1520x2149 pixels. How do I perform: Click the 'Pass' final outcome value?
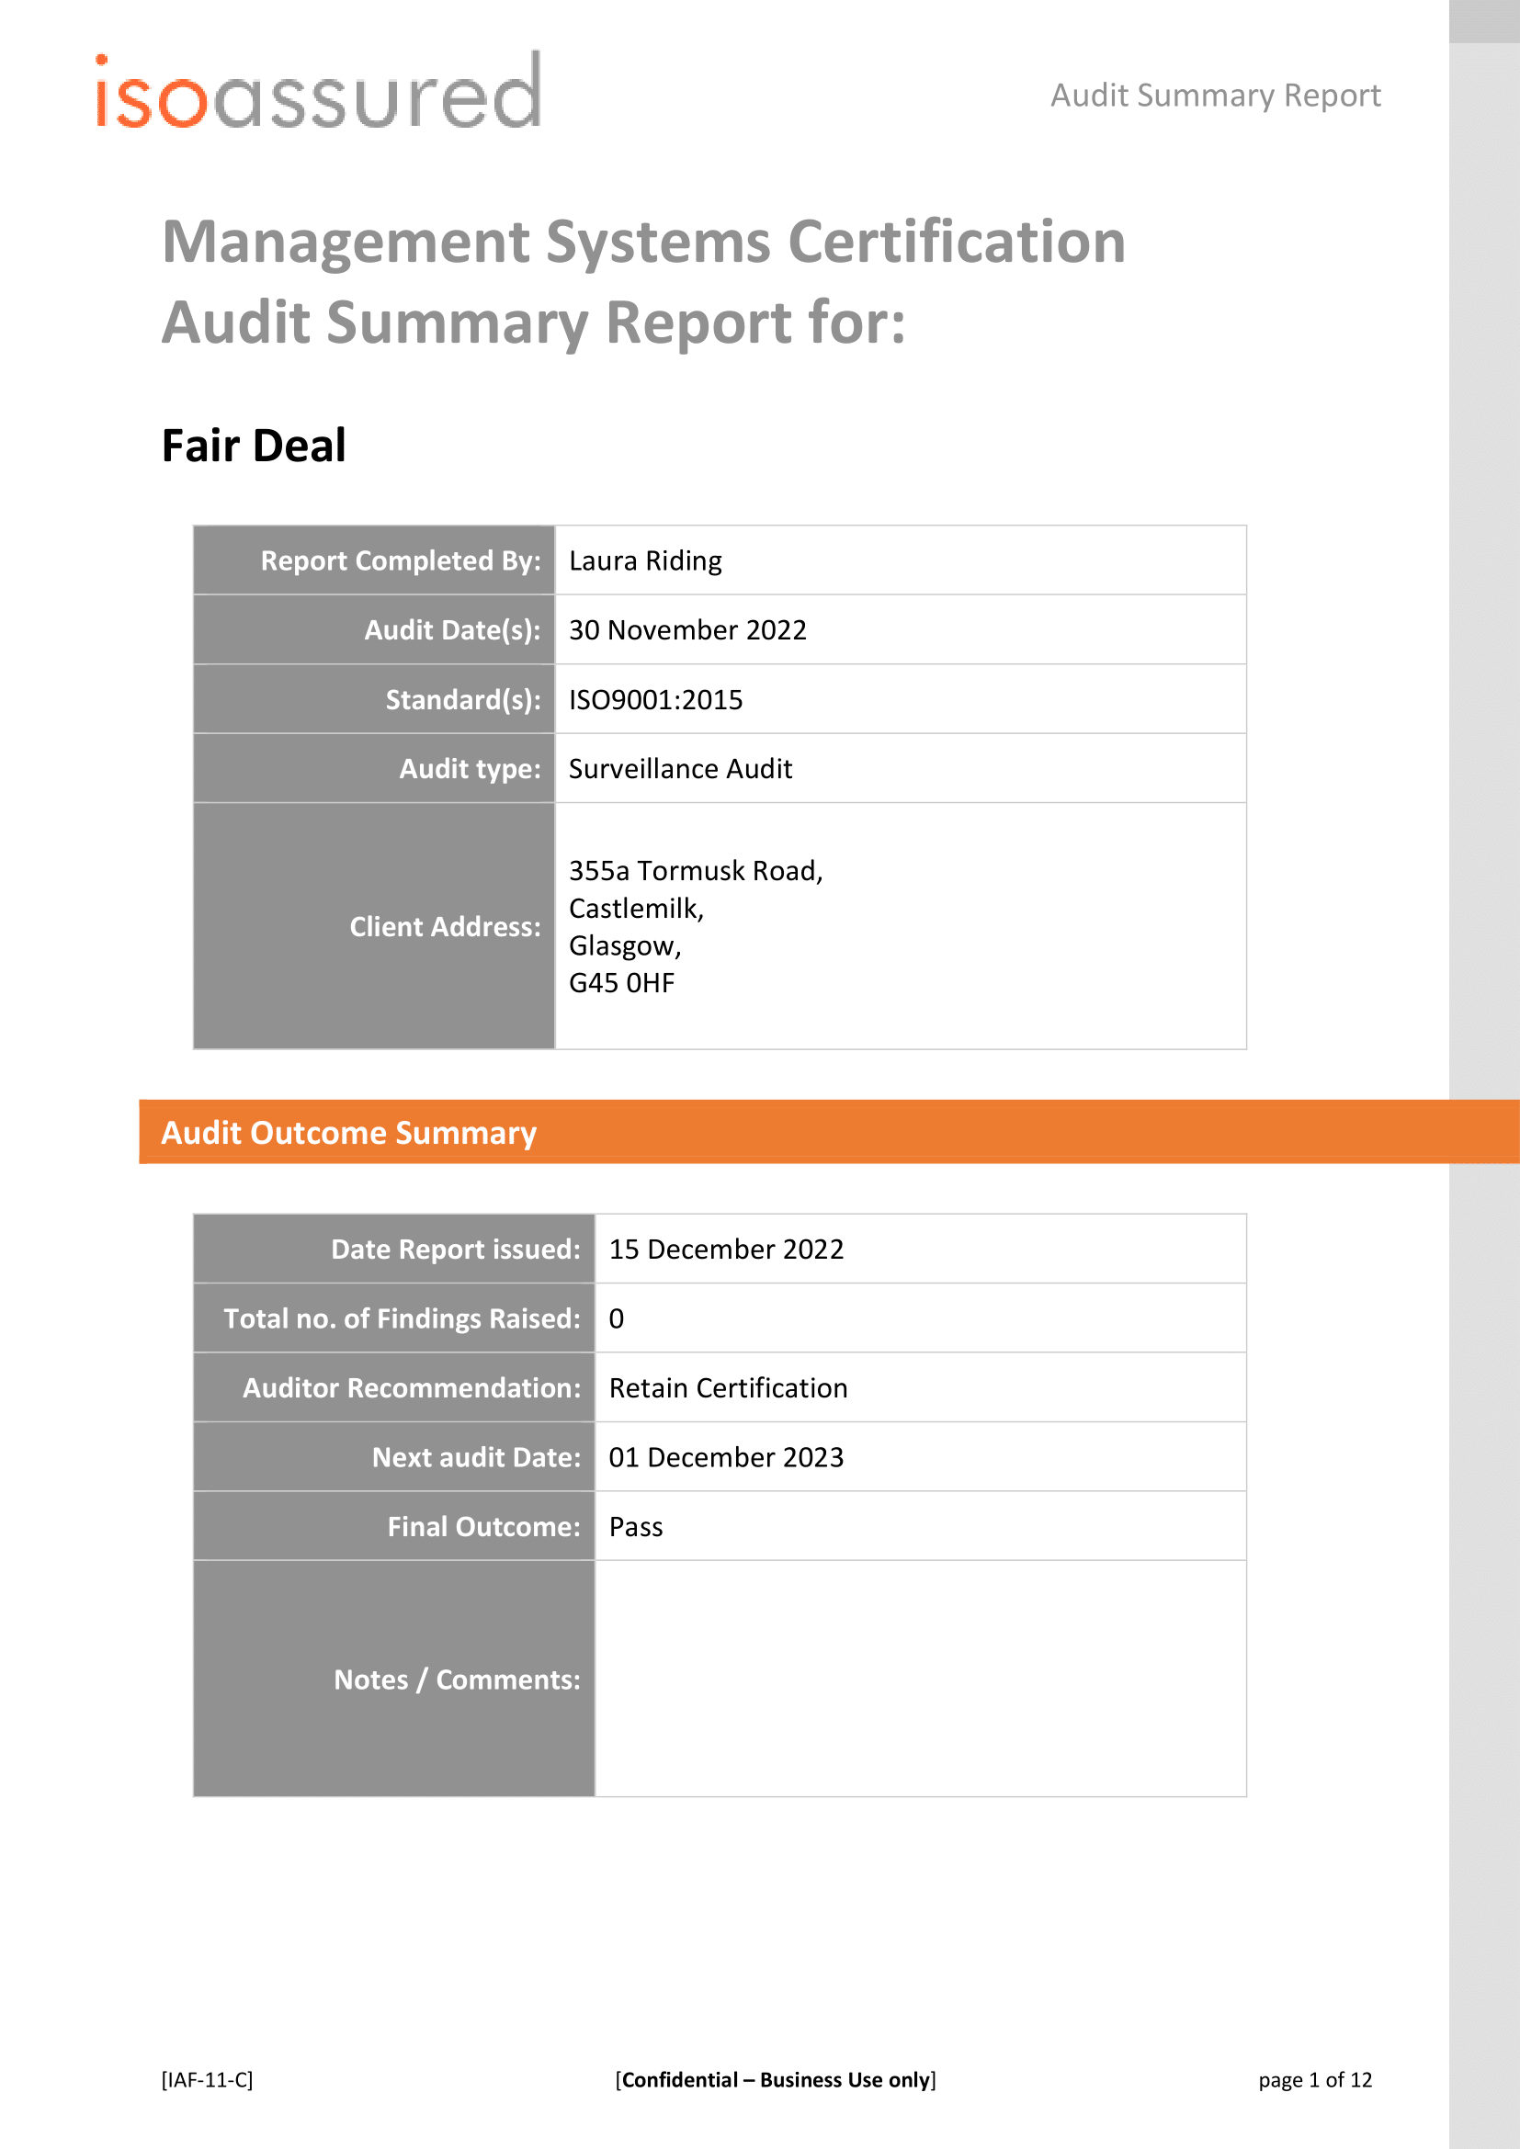click(636, 1527)
